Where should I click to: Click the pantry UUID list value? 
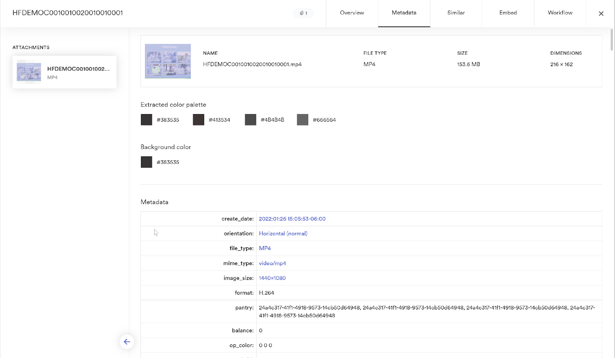click(427, 311)
